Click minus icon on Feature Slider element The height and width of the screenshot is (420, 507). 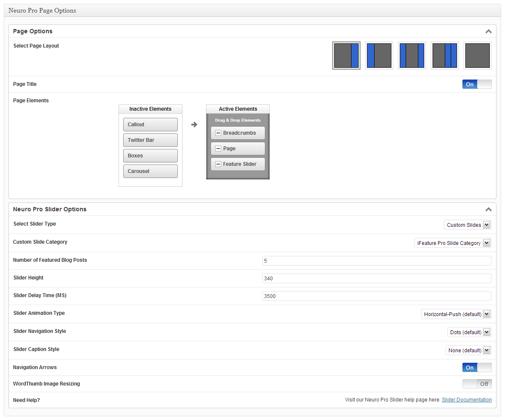click(x=218, y=164)
